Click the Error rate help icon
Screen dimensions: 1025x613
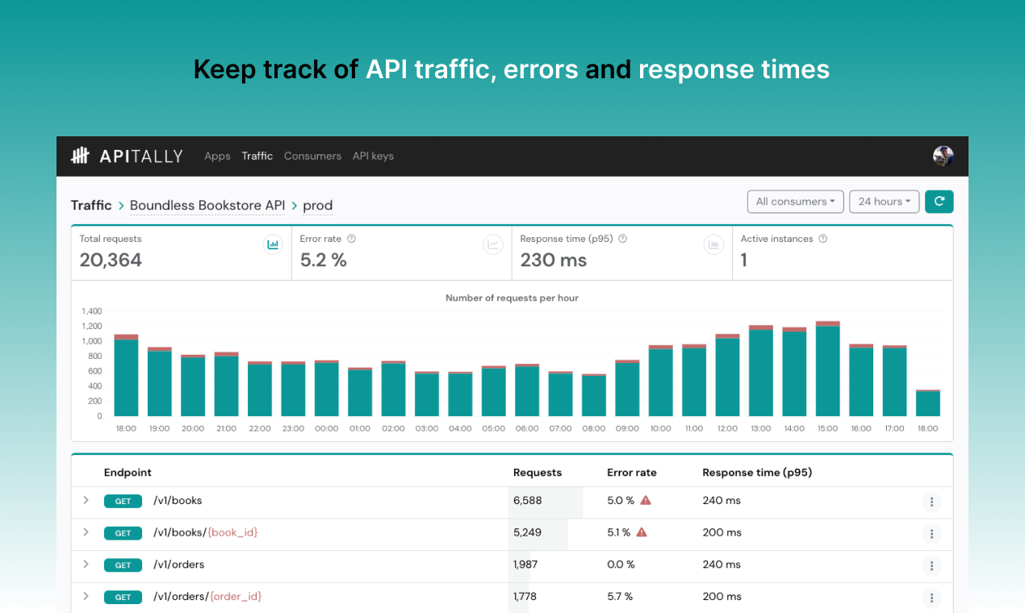pos(351,239)
